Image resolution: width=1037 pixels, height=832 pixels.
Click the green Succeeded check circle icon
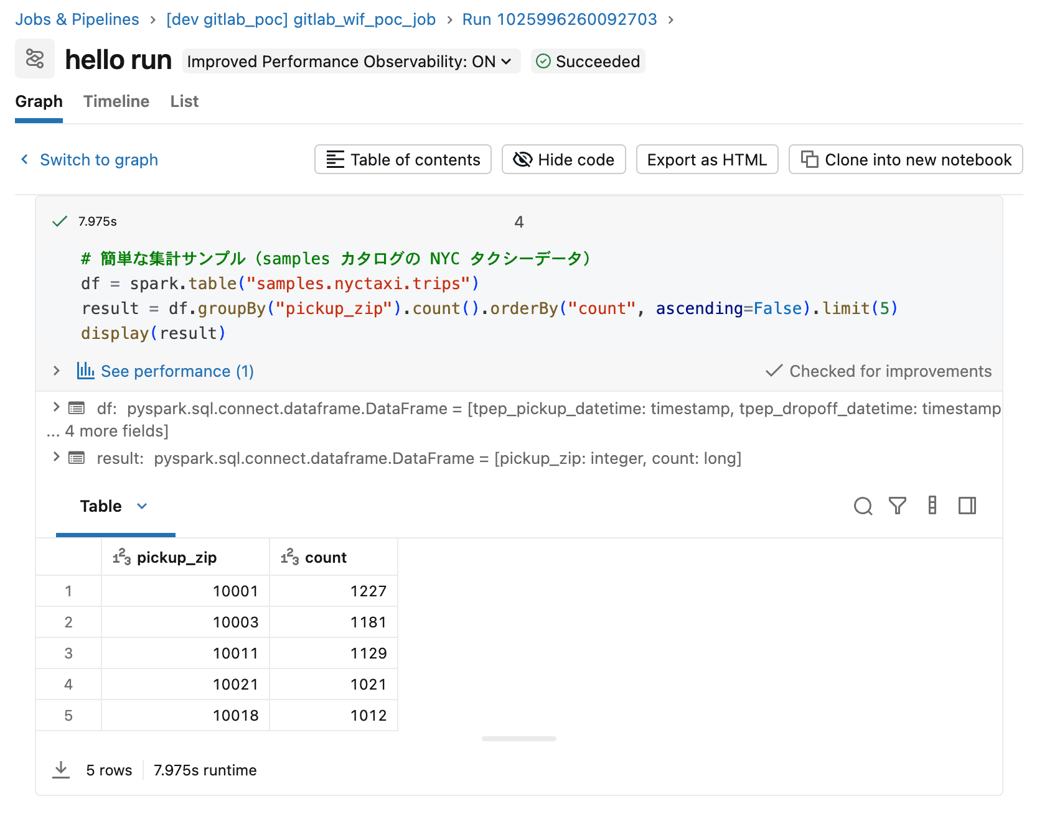tap(543, 61)
